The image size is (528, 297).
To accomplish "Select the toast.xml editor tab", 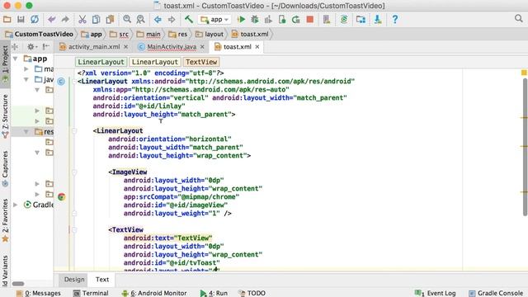I will point(237,47).
